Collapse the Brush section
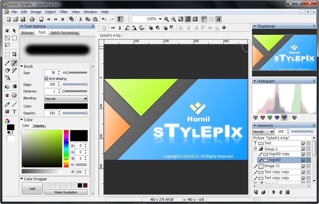The image size is (319, 204). click(x=22, y=66)
